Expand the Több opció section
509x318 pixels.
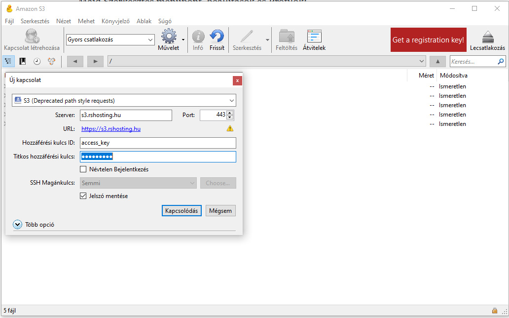(18, 225)
